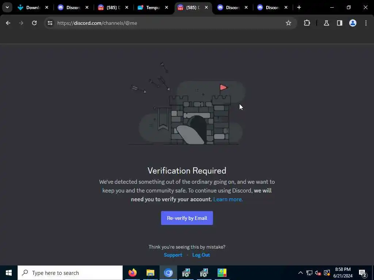Close the active (585) tab
The width and height of the screenshot is (374, 280).
tap(206, 7)
